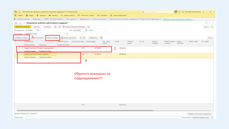Click the help question mark button
Image resolution: width=229 pixels, height=129 pixels.
click(212, 27)
